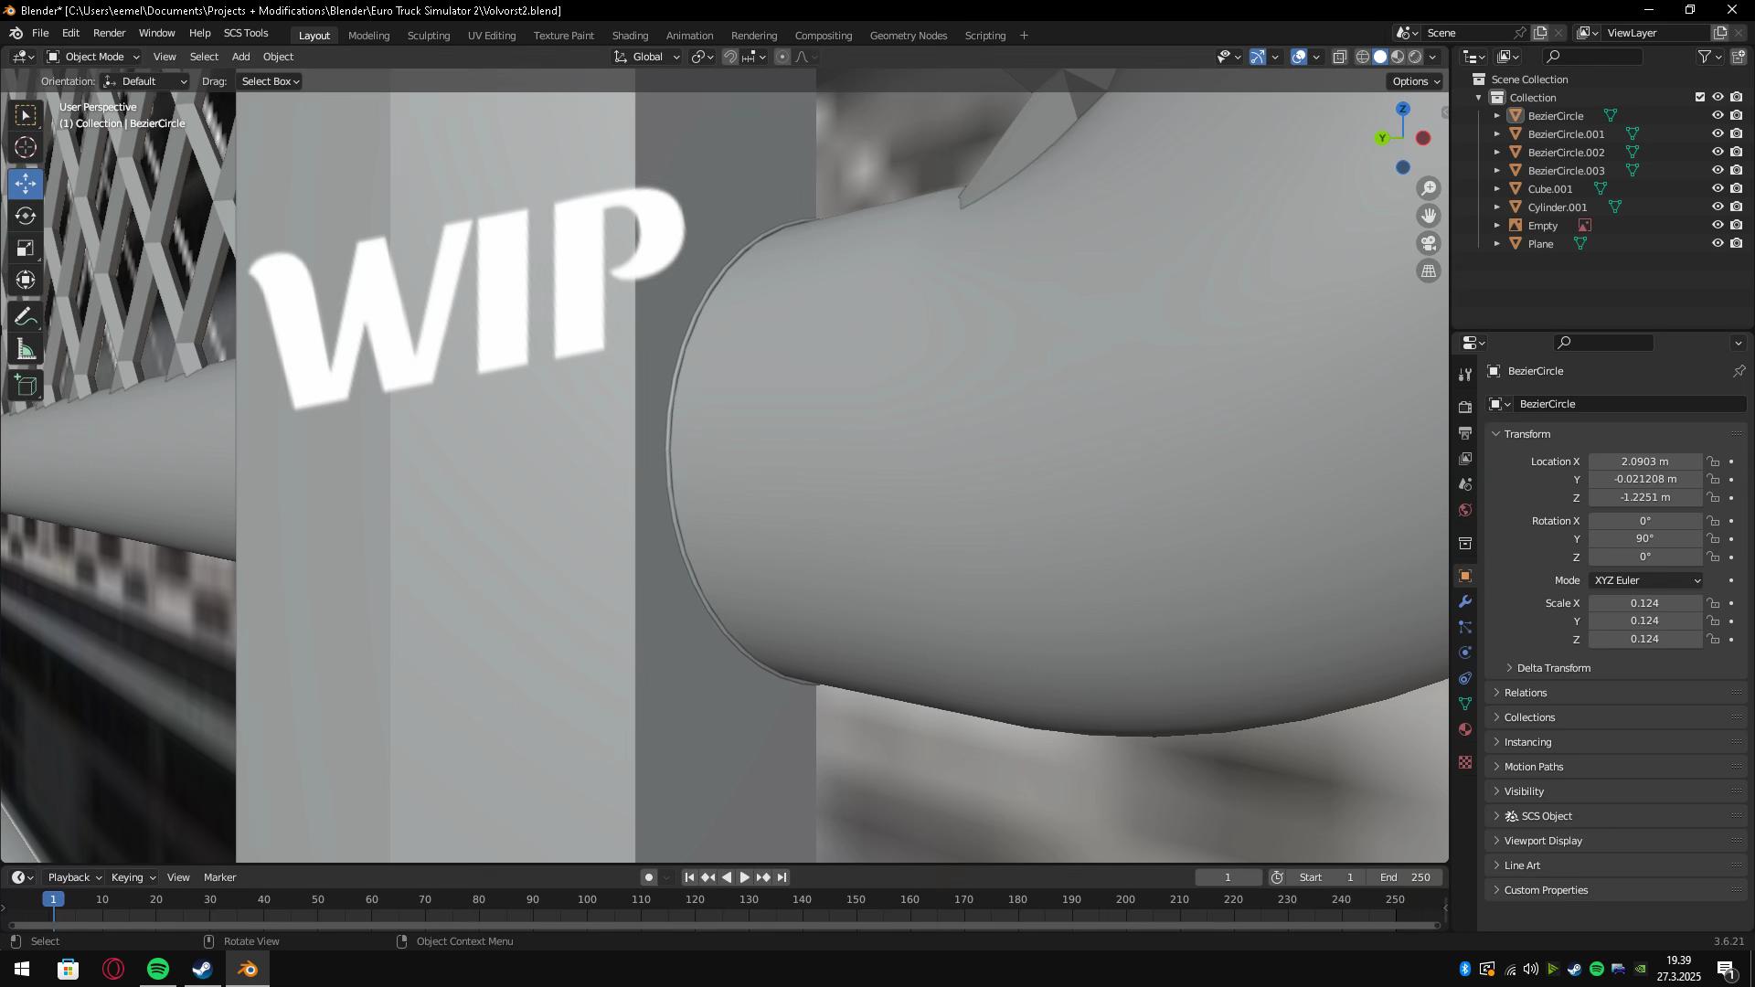Activate the Move tool
Image resolution: width=1755 pixels, height=987 pixels.
26,184
